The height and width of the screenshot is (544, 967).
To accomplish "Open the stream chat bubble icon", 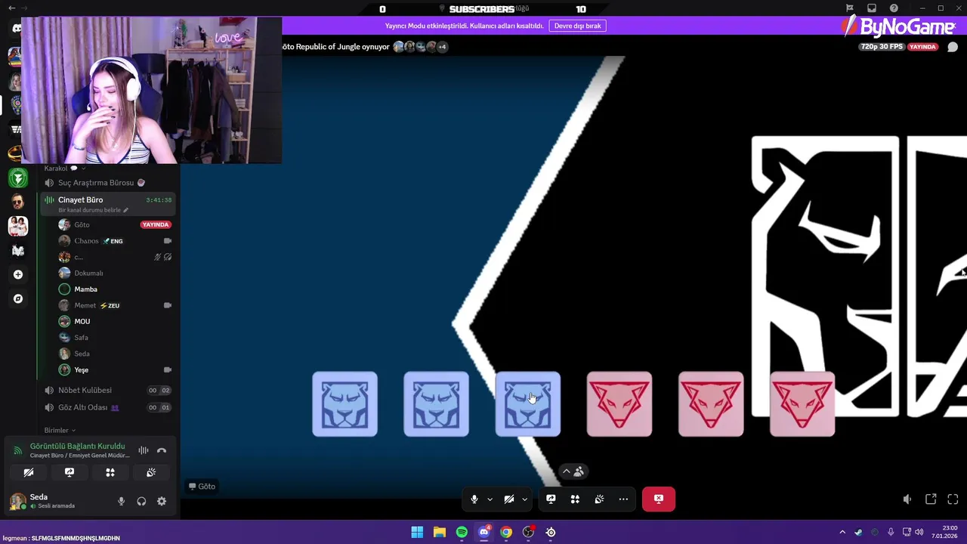I will tap(953, 47).
